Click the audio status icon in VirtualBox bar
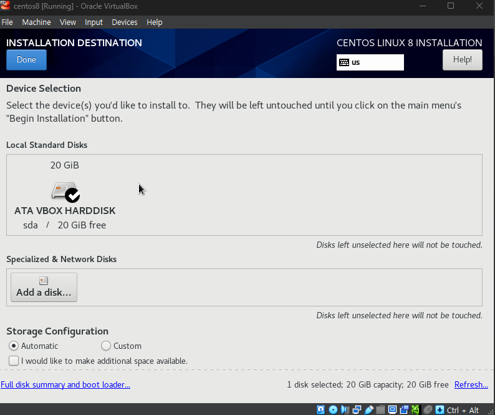495x415 pixels. [x=345, y=409]
